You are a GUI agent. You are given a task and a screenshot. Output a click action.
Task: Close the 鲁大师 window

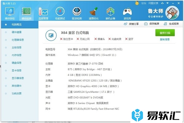[178, 3]
